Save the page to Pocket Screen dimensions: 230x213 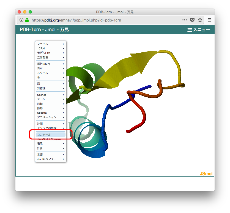tap(193, 20)
